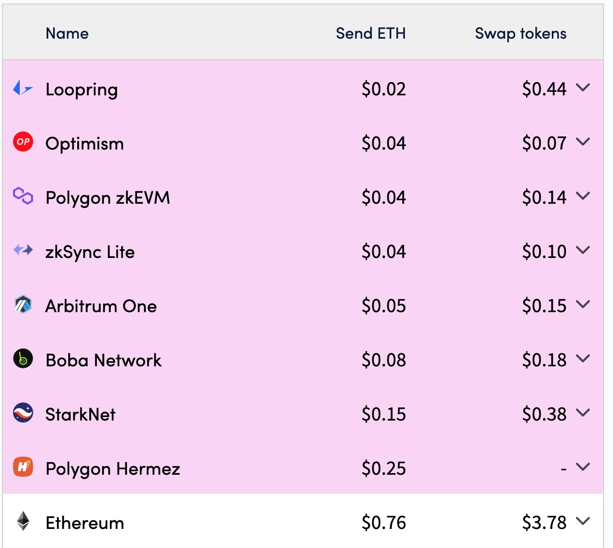The image size is (613, 548).
Task: Click the orange Polygon Hermez icon
Action: click(x=23, y=467)
